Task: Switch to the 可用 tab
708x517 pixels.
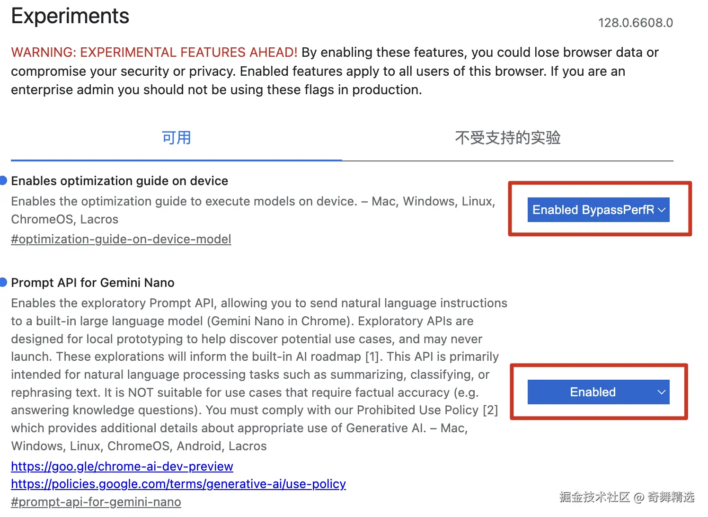Action: point(176,138)
